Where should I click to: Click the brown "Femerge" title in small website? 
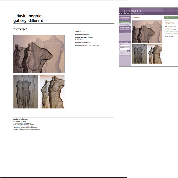[x=136, y=18]
